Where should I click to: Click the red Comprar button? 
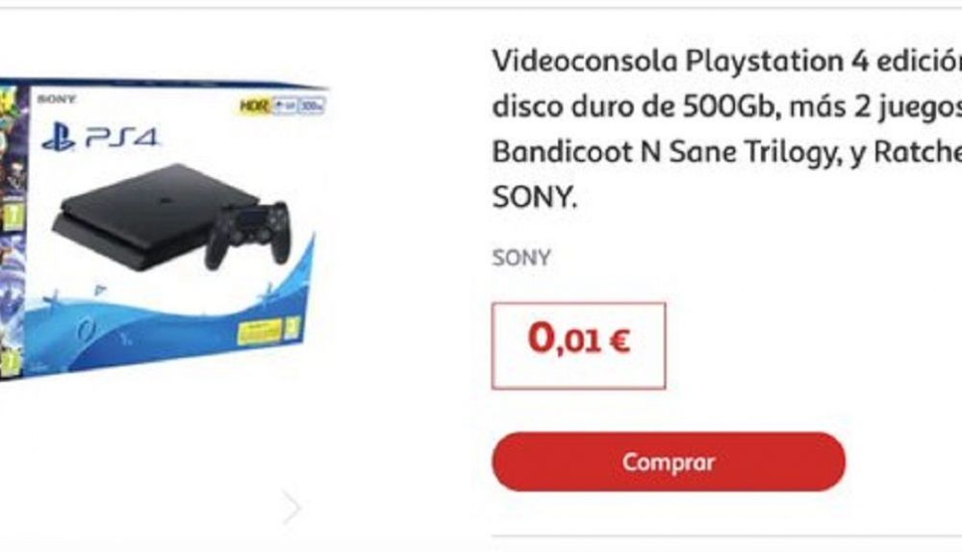pyautogui.click(x=669, y=462)
